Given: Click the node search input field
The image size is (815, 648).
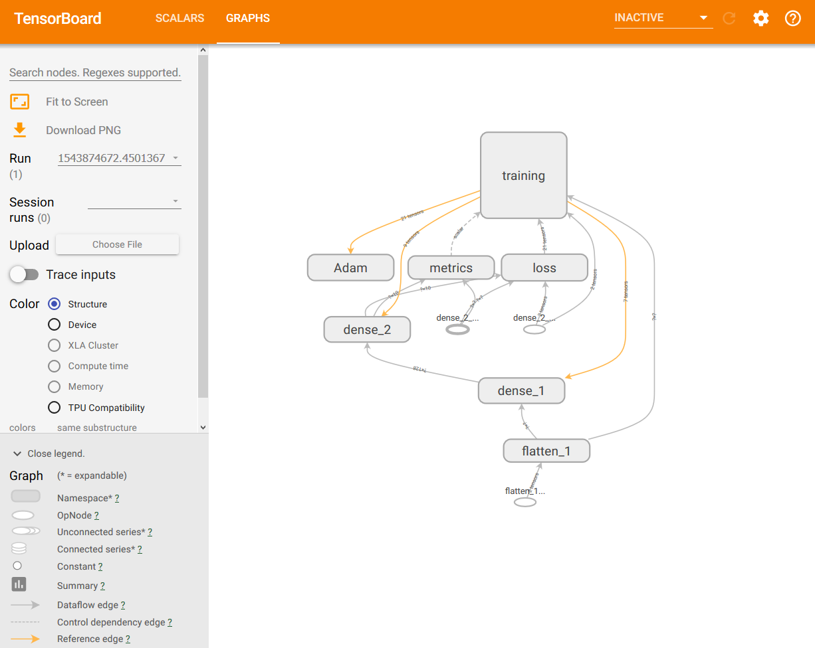Looking at the screenshot, I should (x=94, y=72).
